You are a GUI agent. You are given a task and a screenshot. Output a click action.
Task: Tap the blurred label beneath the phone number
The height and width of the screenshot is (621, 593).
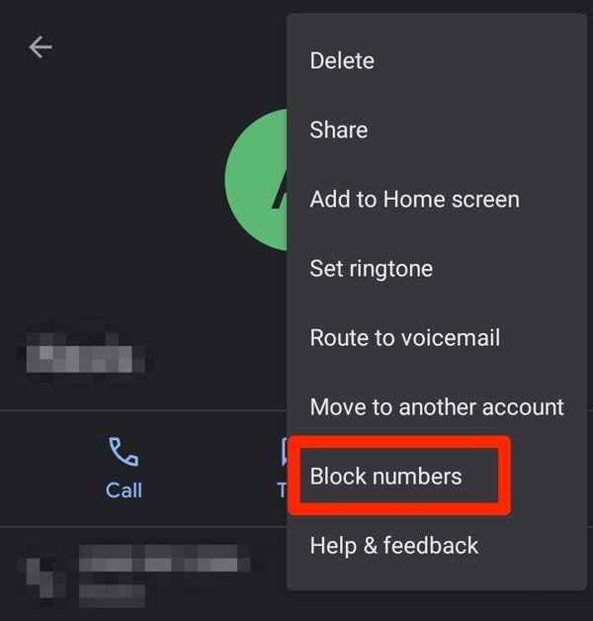[x=112, y=595]
